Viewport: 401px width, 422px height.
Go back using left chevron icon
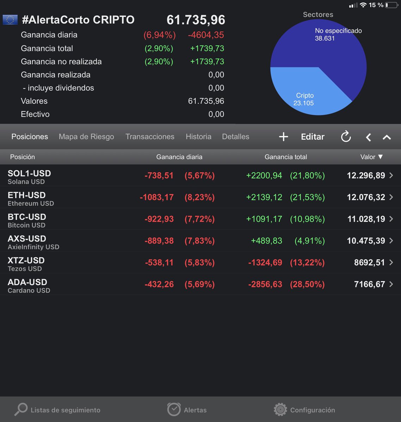coord(368,137)
